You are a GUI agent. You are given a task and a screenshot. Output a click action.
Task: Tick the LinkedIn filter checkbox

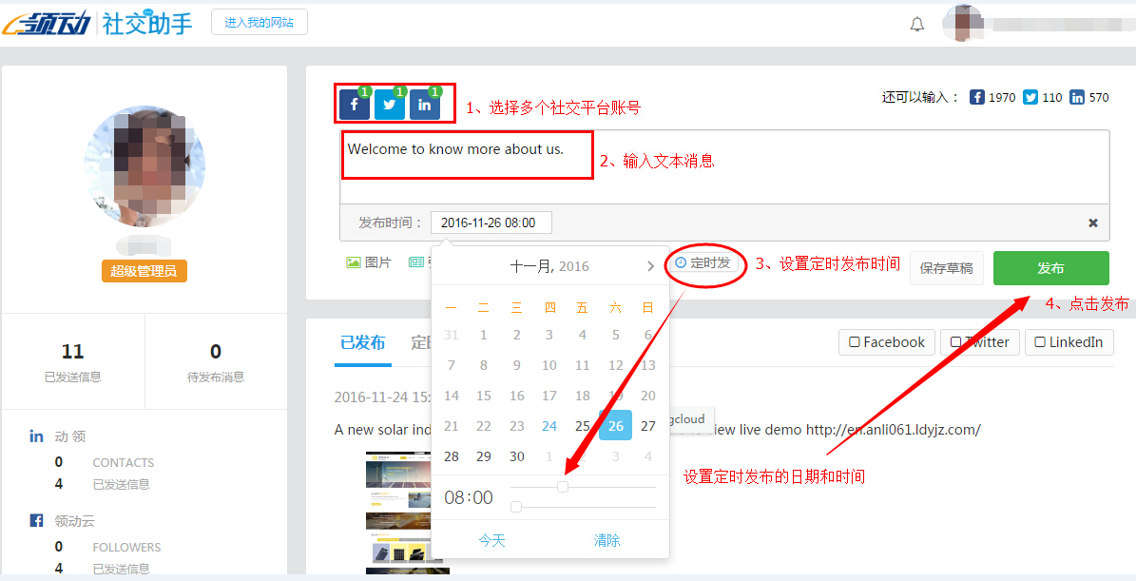point(1040,342)
